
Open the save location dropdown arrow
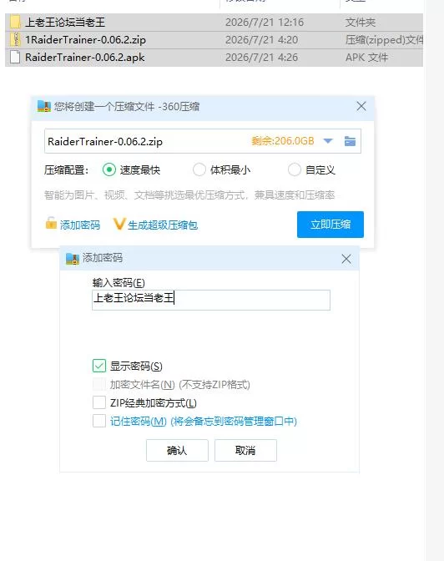point(328,141)
